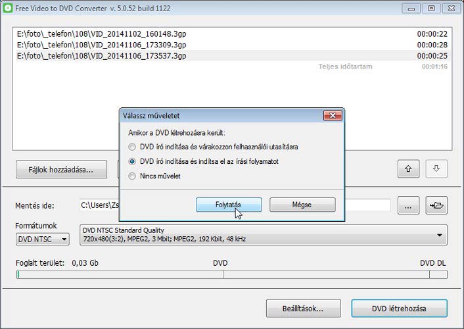Open the output folder icon button
Screen dimensions: 464x329
[x=436, y=205]
